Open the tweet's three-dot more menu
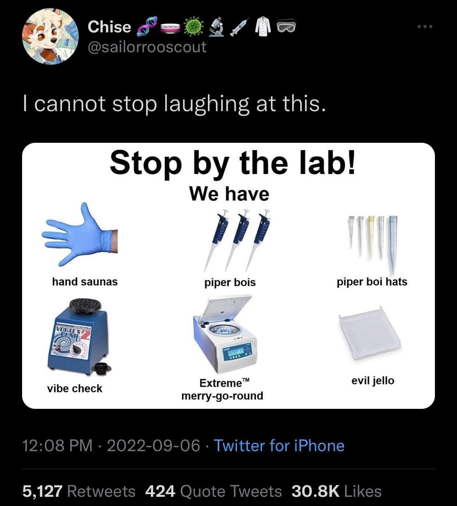Image resolution: width=457 pixels, height=506 pixels. click(x=425, y=27)
